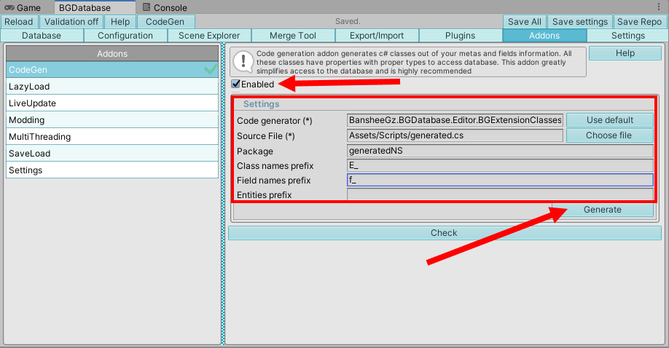The height and width of the screenshot is (348, 669).
Task: Click the top toolbar Help button
Action: (x=120, y=22)
